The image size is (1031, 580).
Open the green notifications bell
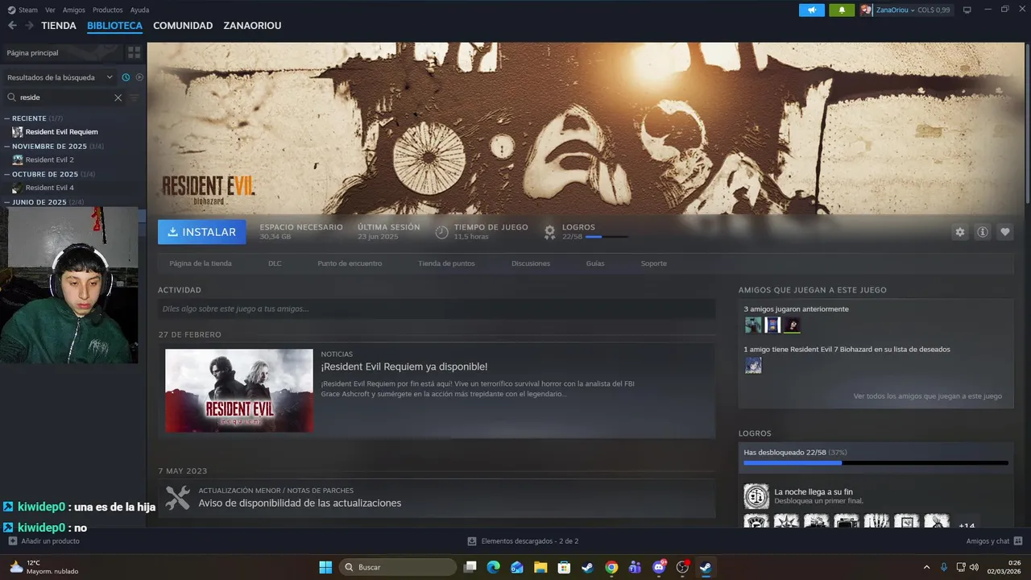point(842,10)
